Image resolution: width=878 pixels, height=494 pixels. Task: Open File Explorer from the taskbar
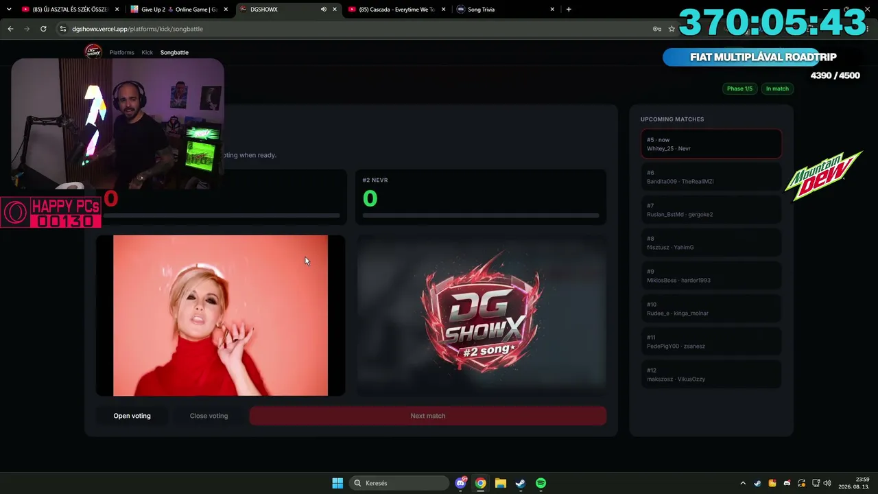point(501,483)
